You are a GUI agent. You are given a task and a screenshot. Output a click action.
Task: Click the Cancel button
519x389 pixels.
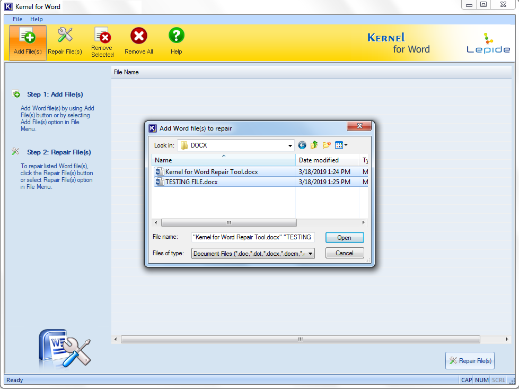point(345,253)
